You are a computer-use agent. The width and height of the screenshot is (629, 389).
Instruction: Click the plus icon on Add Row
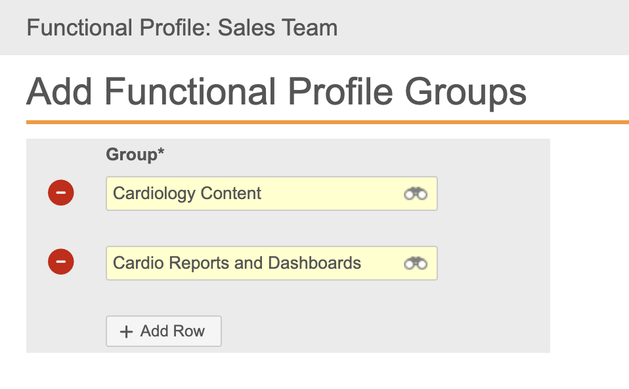pyautogui.click(x=126, y=332)
